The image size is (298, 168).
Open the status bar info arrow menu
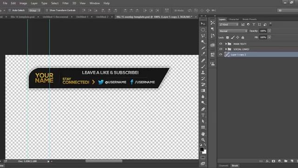click(48, 161)
